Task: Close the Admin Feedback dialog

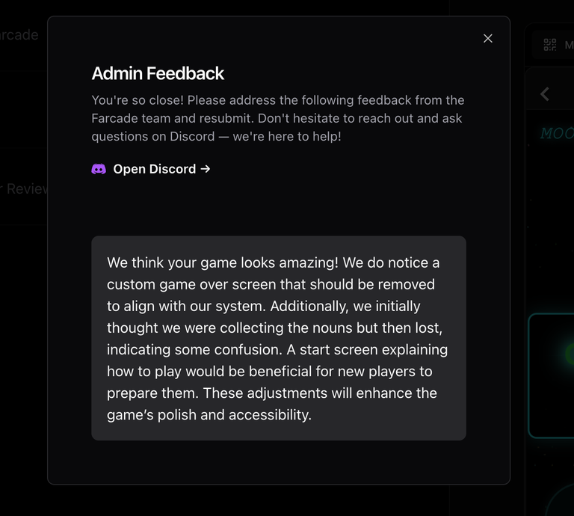Action: [x=487, y=38]
